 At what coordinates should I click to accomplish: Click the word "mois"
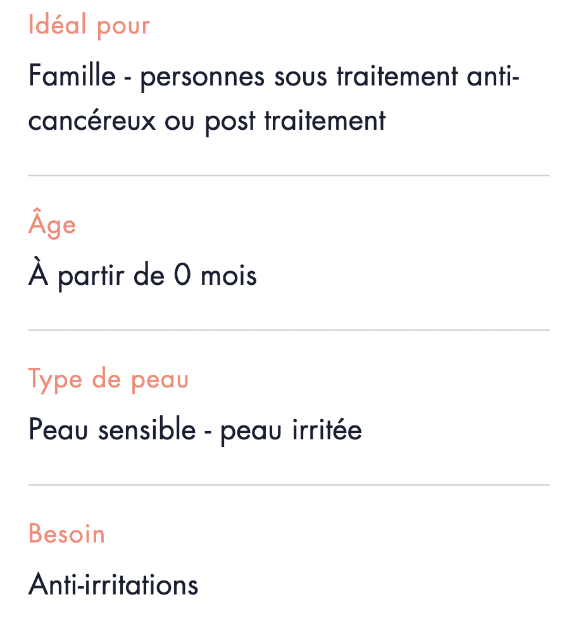229,275
